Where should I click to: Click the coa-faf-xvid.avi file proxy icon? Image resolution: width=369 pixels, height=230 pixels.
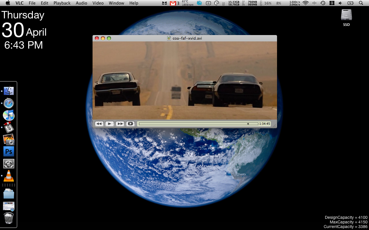(x=169, y=38)
